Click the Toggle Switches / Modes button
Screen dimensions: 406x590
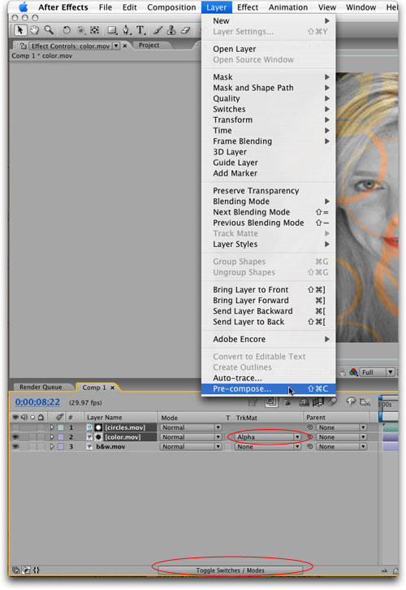(x=230, y=570)
